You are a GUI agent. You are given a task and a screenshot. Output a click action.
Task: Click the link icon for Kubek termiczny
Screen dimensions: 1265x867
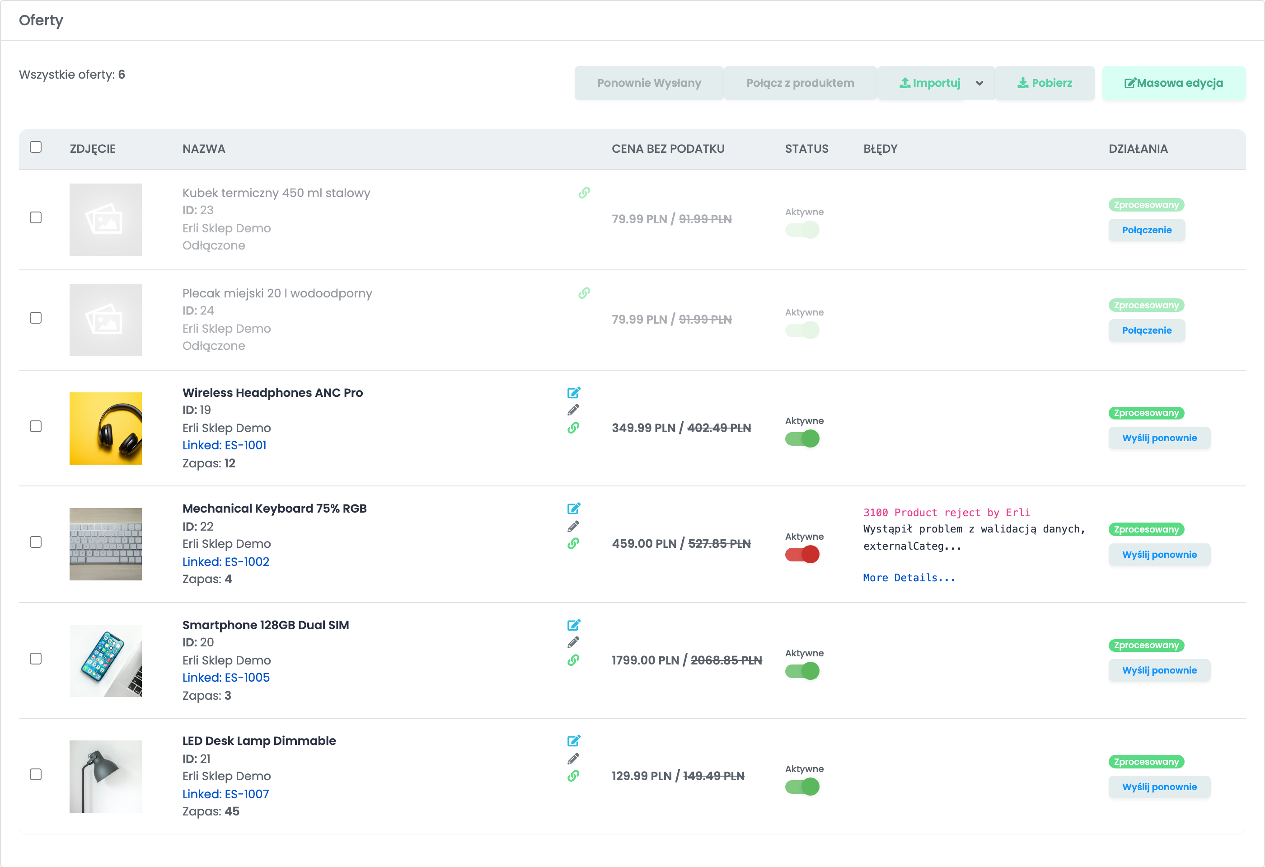coord(584,193)
